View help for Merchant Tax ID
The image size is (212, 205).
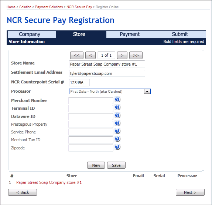tap(117, 139)
